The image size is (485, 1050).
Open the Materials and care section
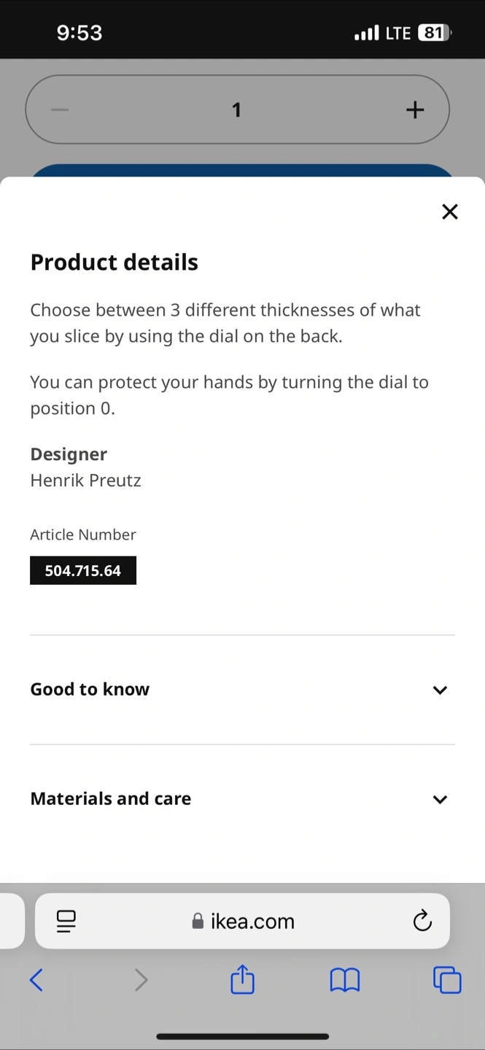[x=242, y=799]
